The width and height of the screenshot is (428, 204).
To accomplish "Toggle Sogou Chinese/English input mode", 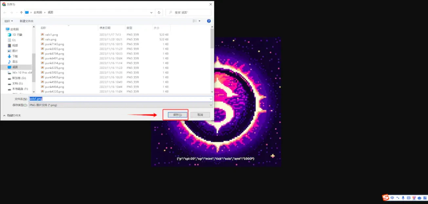I will coord(392,198).
